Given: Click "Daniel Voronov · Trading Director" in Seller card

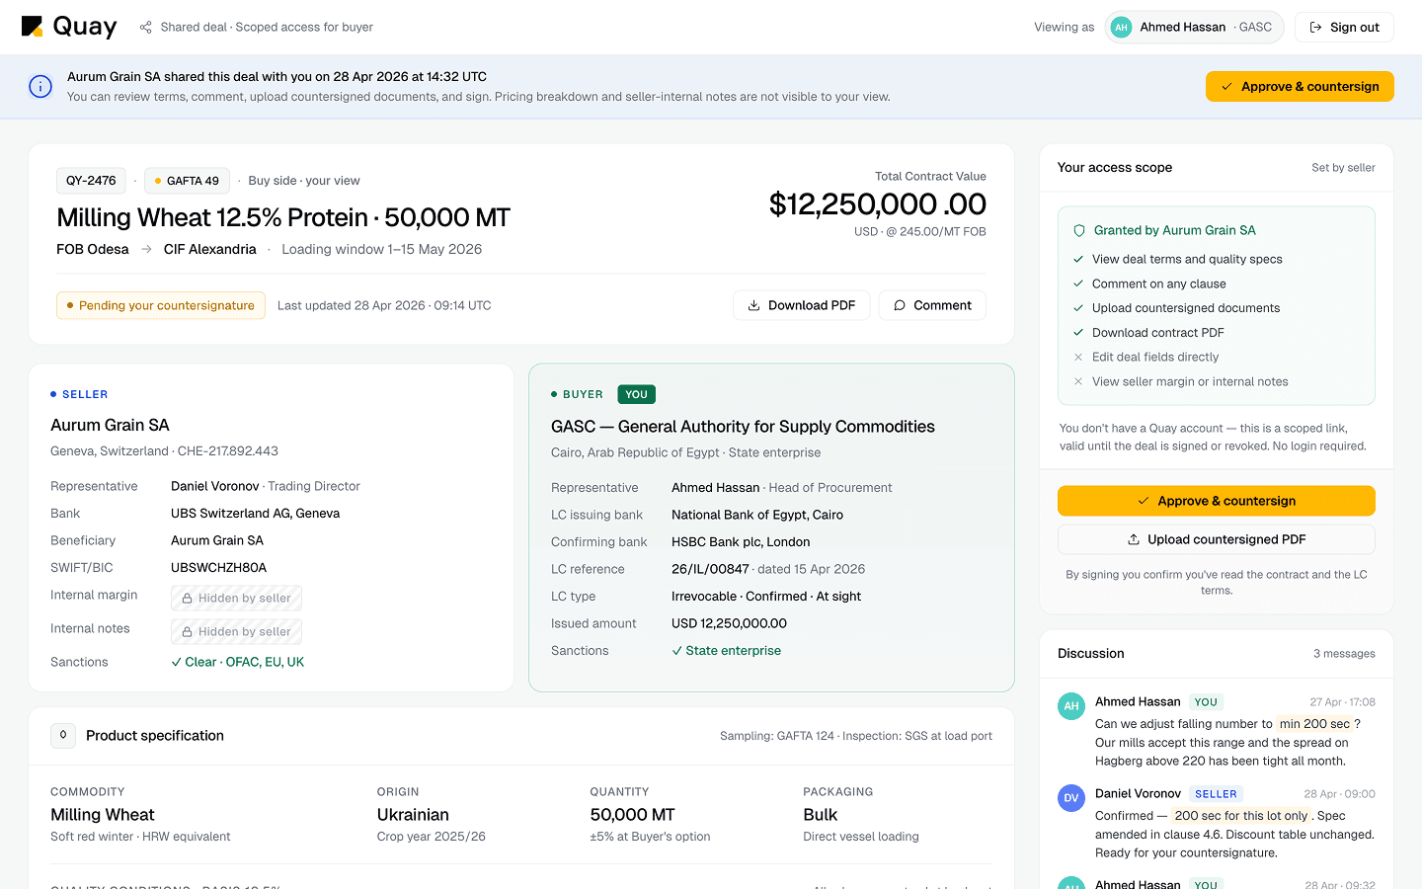Looking at the screenshot, I should tap(266, 487).
